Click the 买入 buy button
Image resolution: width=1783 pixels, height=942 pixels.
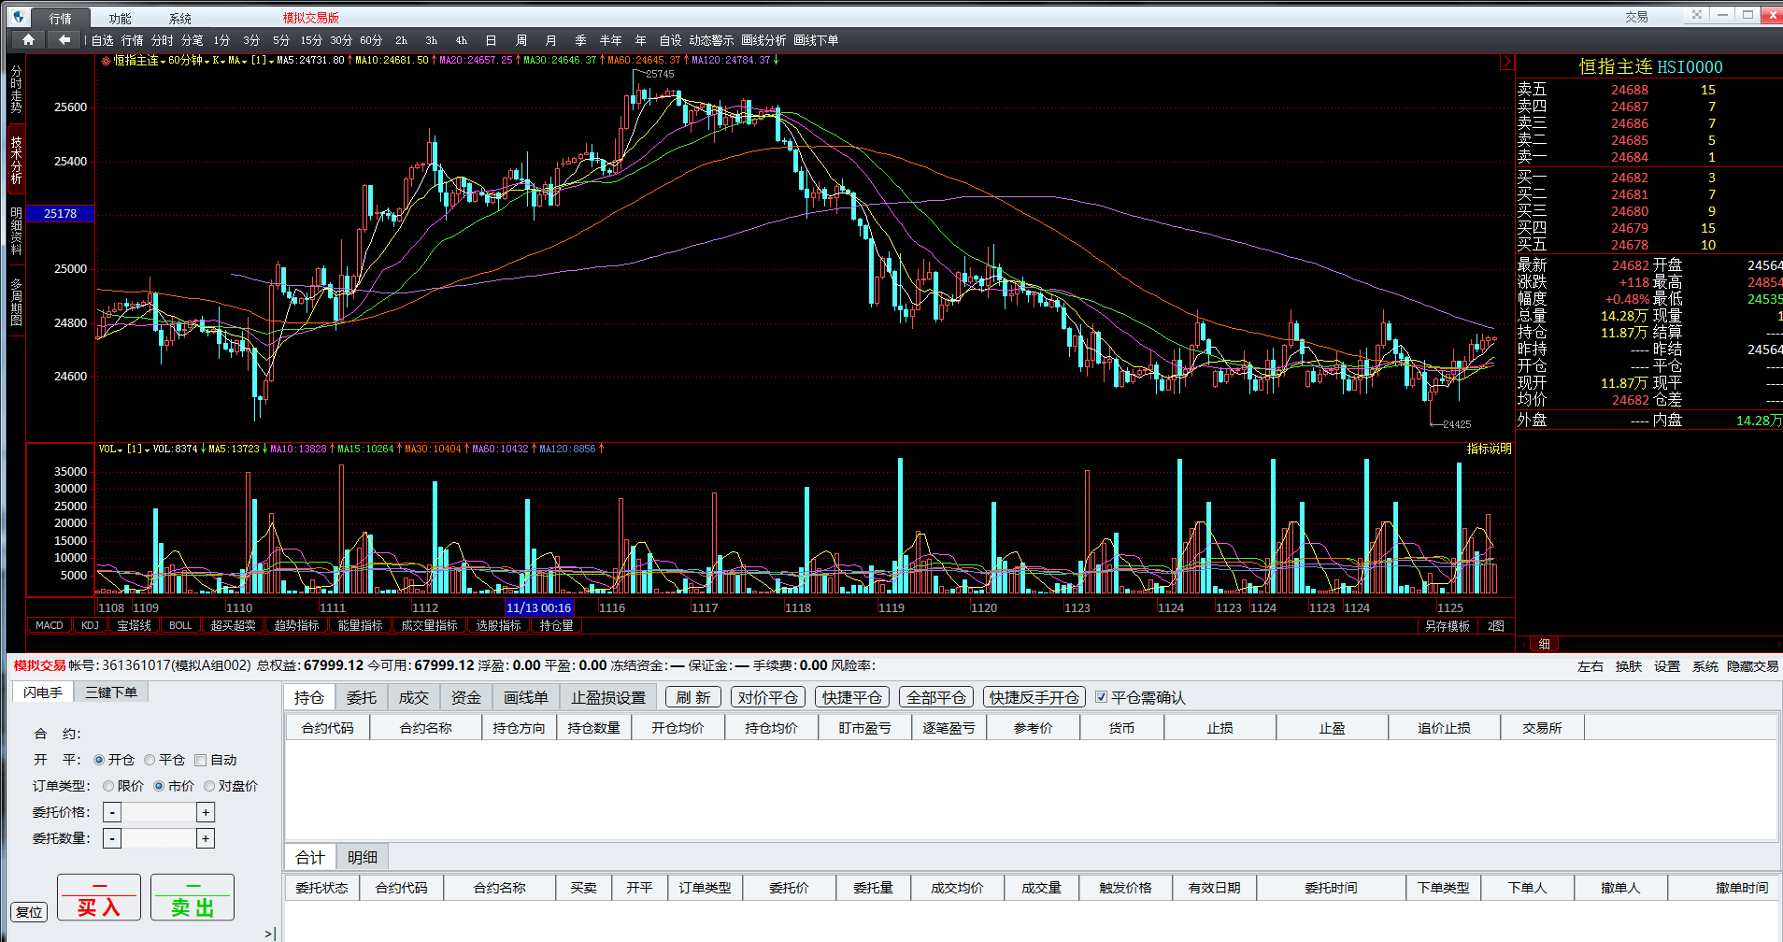(99, 897)
